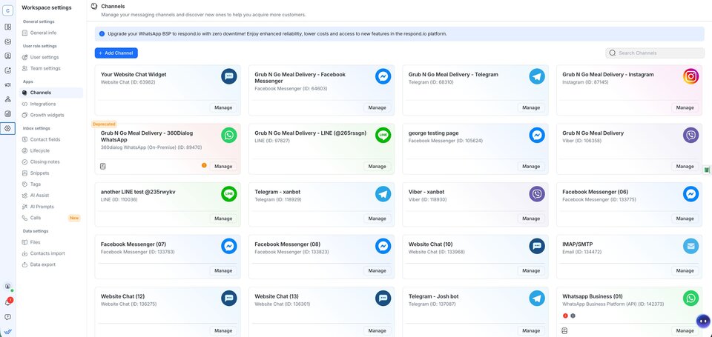Open Files under Data settings
The image size is (712, 337).
pos(51,242)
